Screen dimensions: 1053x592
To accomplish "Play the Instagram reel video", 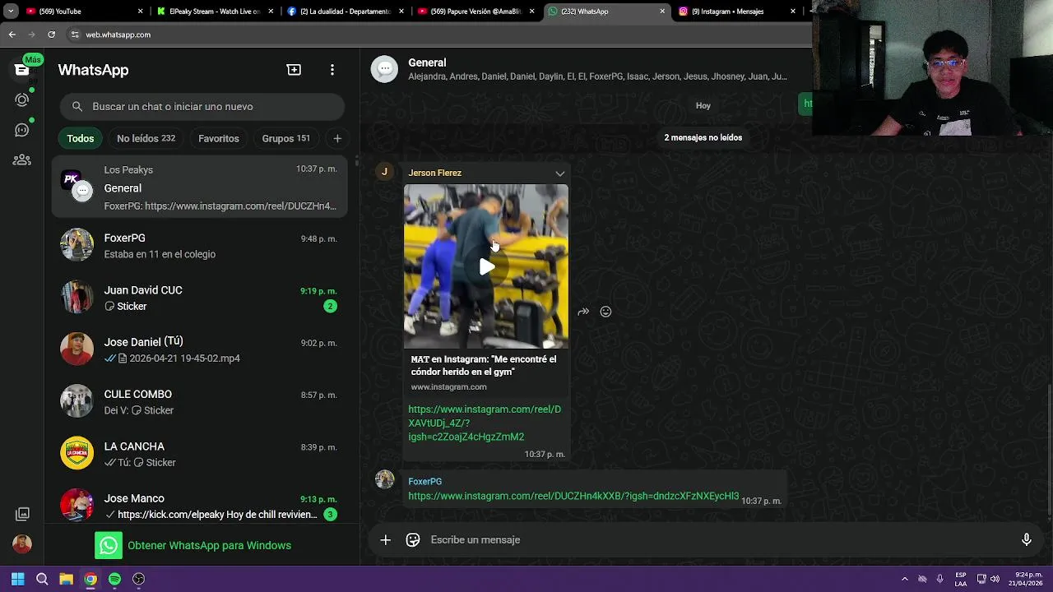I will click(486, 266).
